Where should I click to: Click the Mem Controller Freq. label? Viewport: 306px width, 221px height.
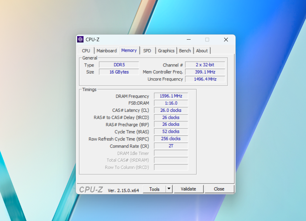[x=163, y=72]
